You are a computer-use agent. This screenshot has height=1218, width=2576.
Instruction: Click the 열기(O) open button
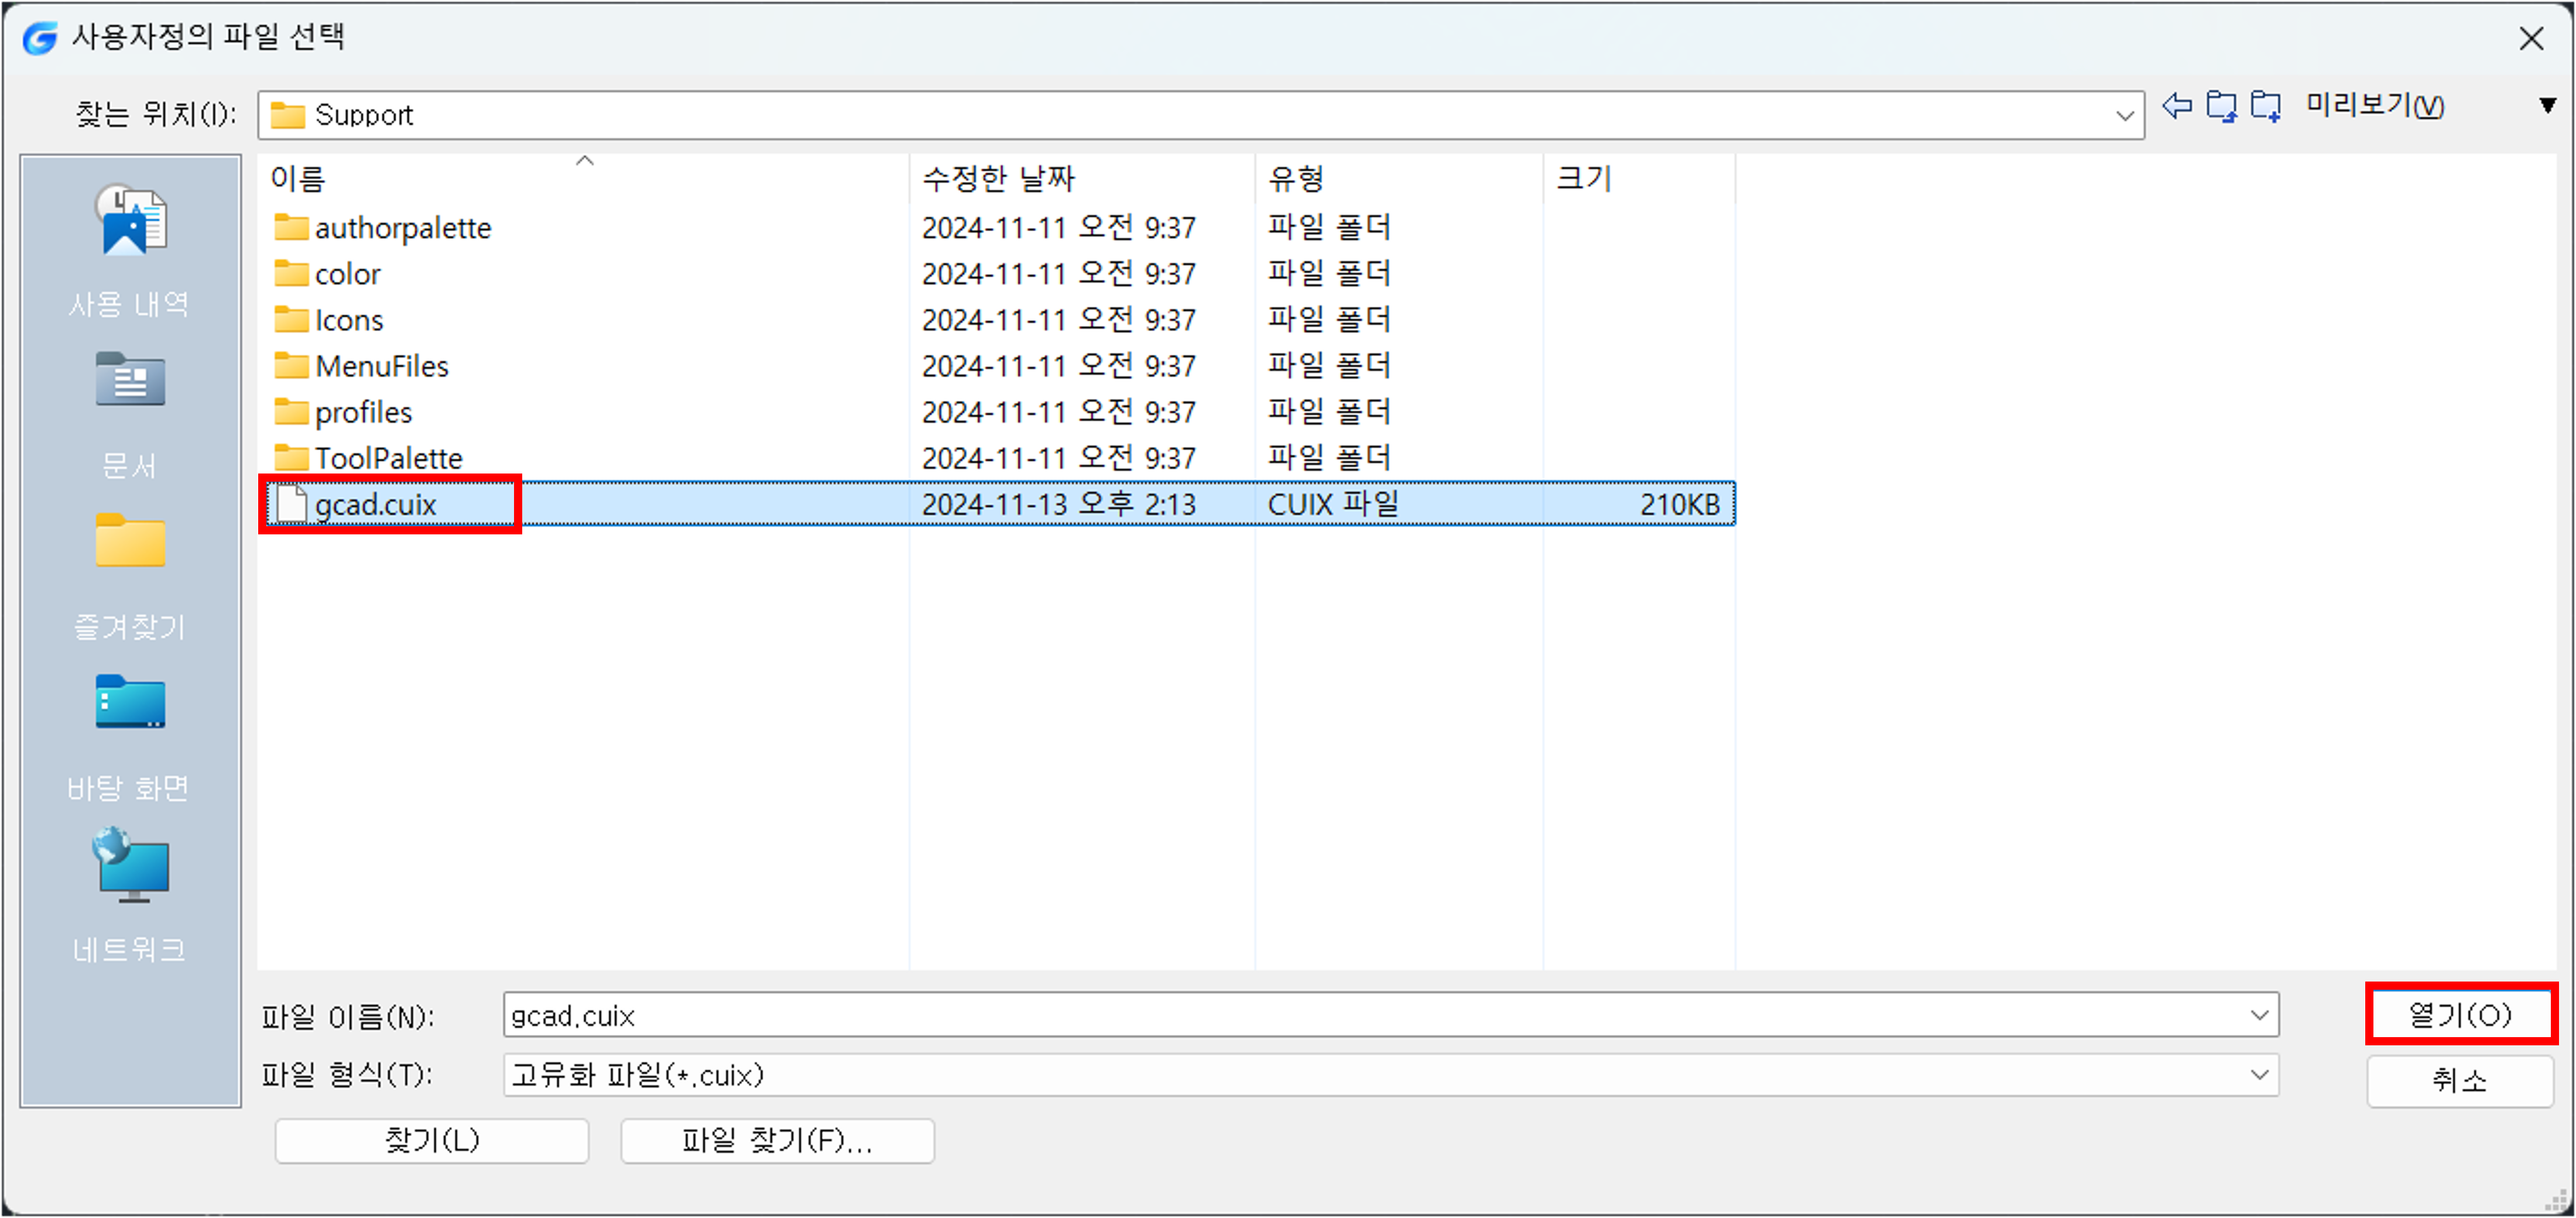point(2460,1015)
